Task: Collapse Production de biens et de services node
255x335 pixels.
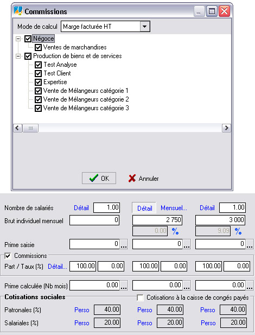Action: tap(18, 56)
